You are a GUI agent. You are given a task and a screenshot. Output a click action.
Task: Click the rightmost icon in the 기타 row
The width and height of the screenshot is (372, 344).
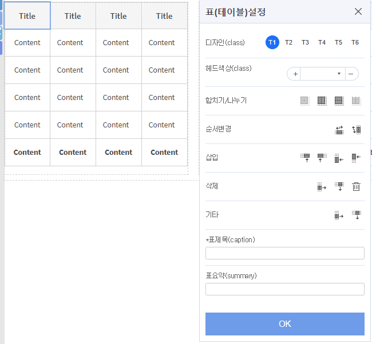(x=356, y=215)
